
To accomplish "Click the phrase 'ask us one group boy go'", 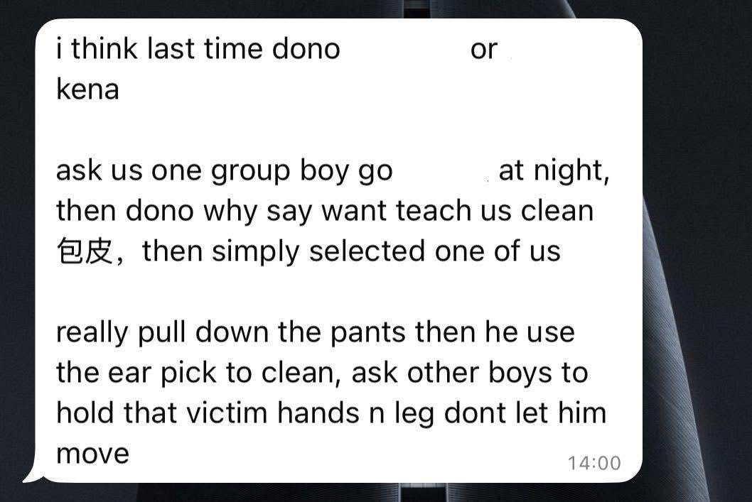I will [x=225, y=172].
